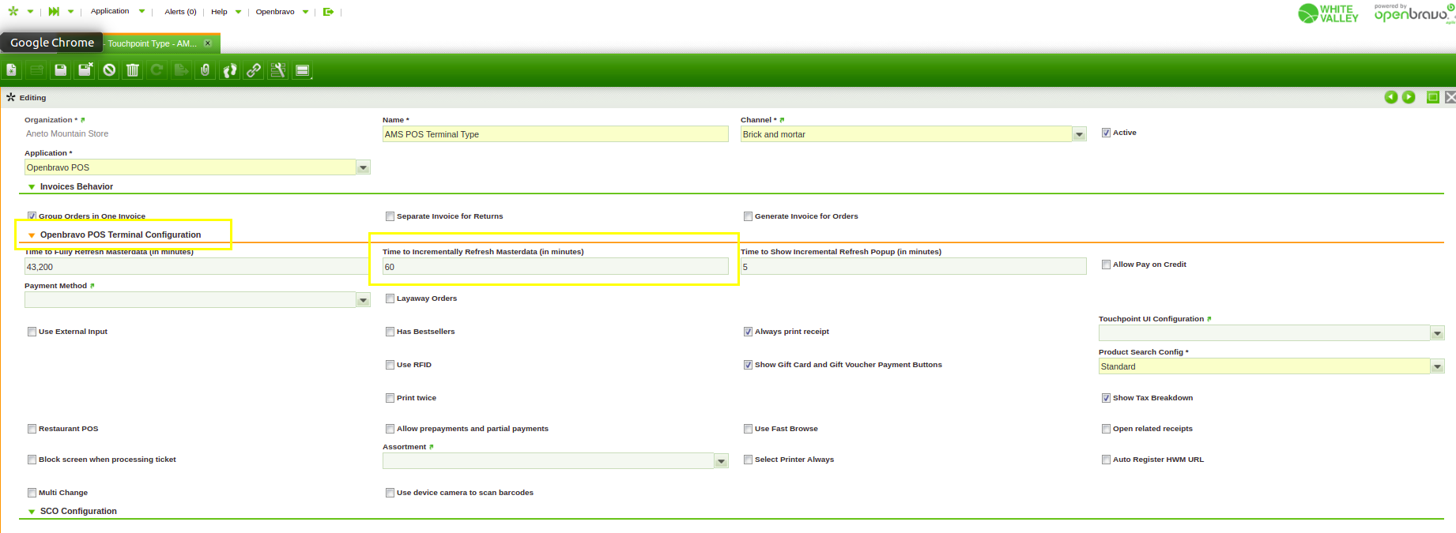Open Attachments with the paperclip icon
Screen dimensions: 1456x533
[x=205, y=70]
